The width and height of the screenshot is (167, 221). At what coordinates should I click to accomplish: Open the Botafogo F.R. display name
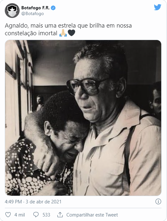[x=35, y=8]
